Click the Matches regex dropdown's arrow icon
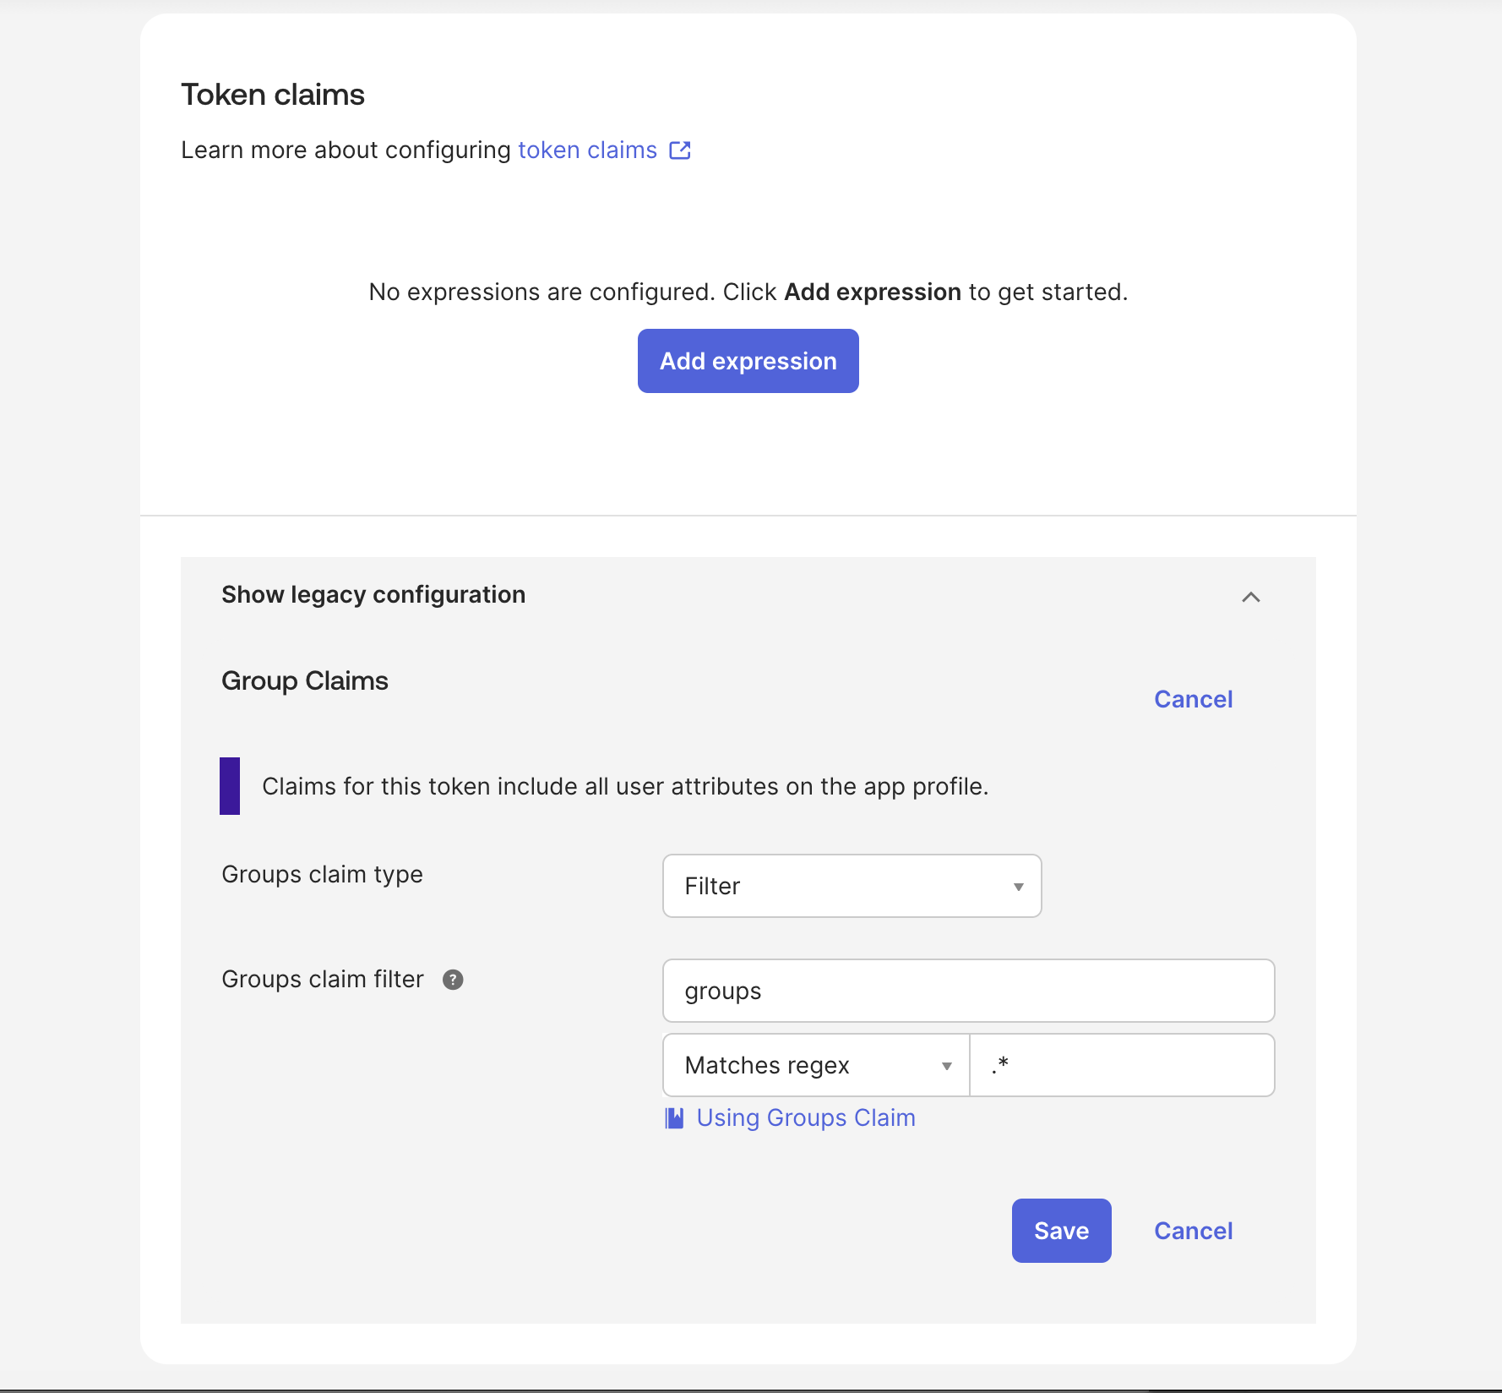Viewport: 1502px width, 1393px height. (x=946, y=1066)
